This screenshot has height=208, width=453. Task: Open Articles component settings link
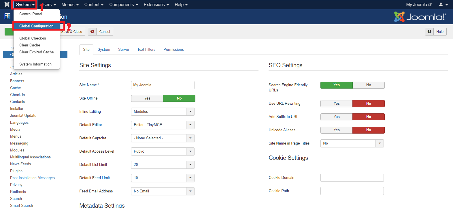click(x=16, y=74)
